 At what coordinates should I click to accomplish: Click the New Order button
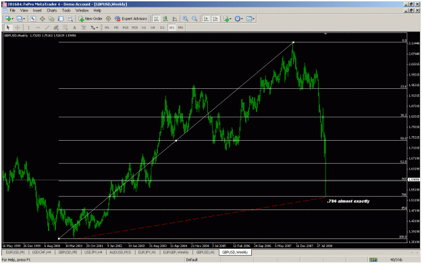pos(90,19)
